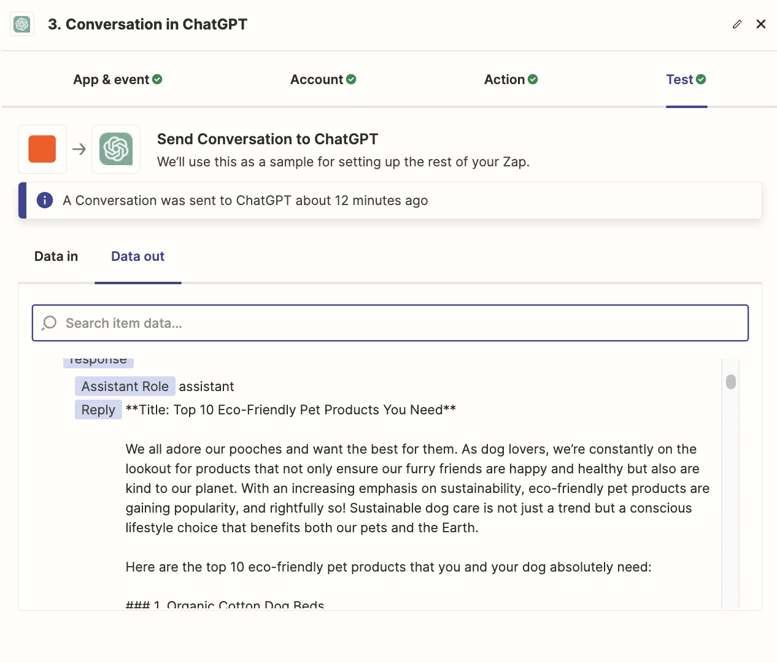This screenshot has width=777, height=663.
Task: Click the Reply field label
Action: 98,409
